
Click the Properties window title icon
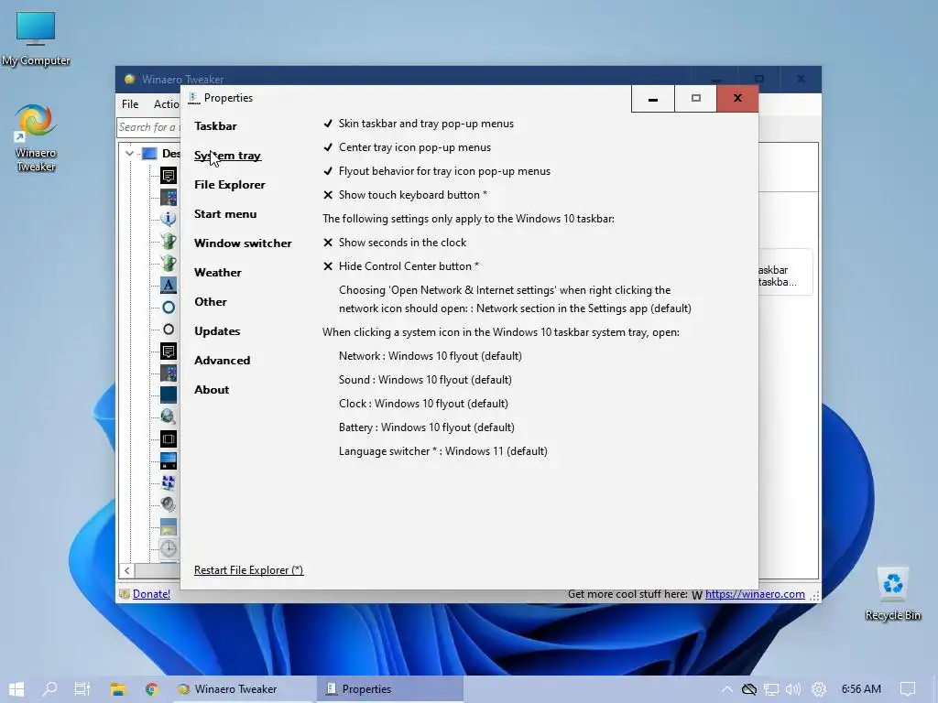(193, 98)
